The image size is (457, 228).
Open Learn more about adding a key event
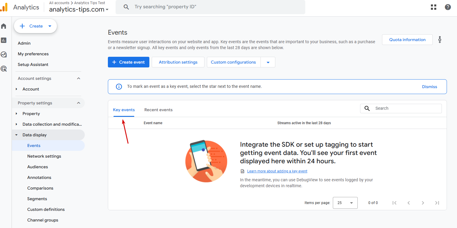(x=277, y=171)
